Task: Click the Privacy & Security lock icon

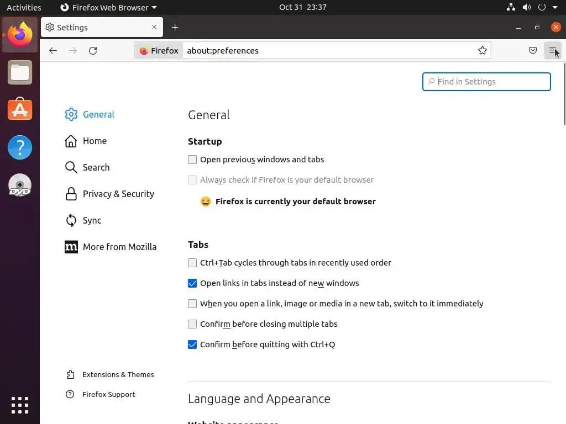Action: tap(71, 194)
